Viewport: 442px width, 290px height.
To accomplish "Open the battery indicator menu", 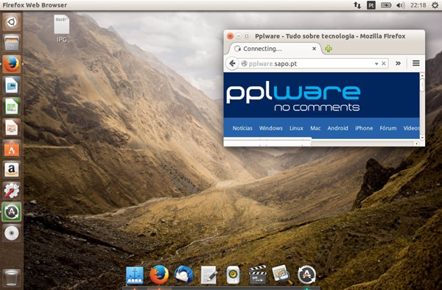I will click(x=386, y=5).
